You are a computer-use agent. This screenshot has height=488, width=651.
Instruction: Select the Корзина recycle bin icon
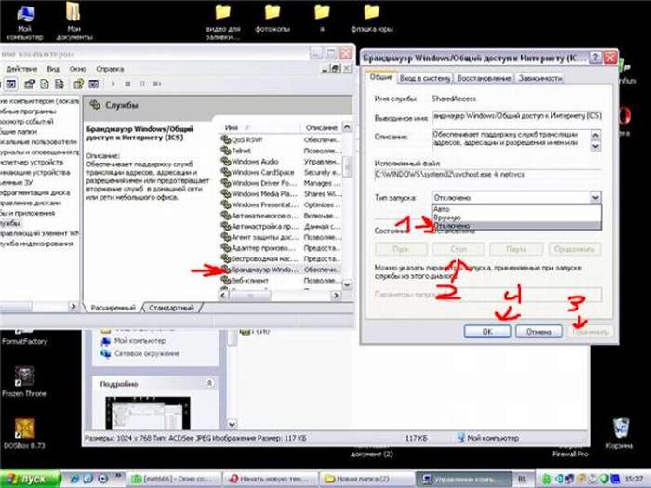pyautogui.click(x=619, y=434)
